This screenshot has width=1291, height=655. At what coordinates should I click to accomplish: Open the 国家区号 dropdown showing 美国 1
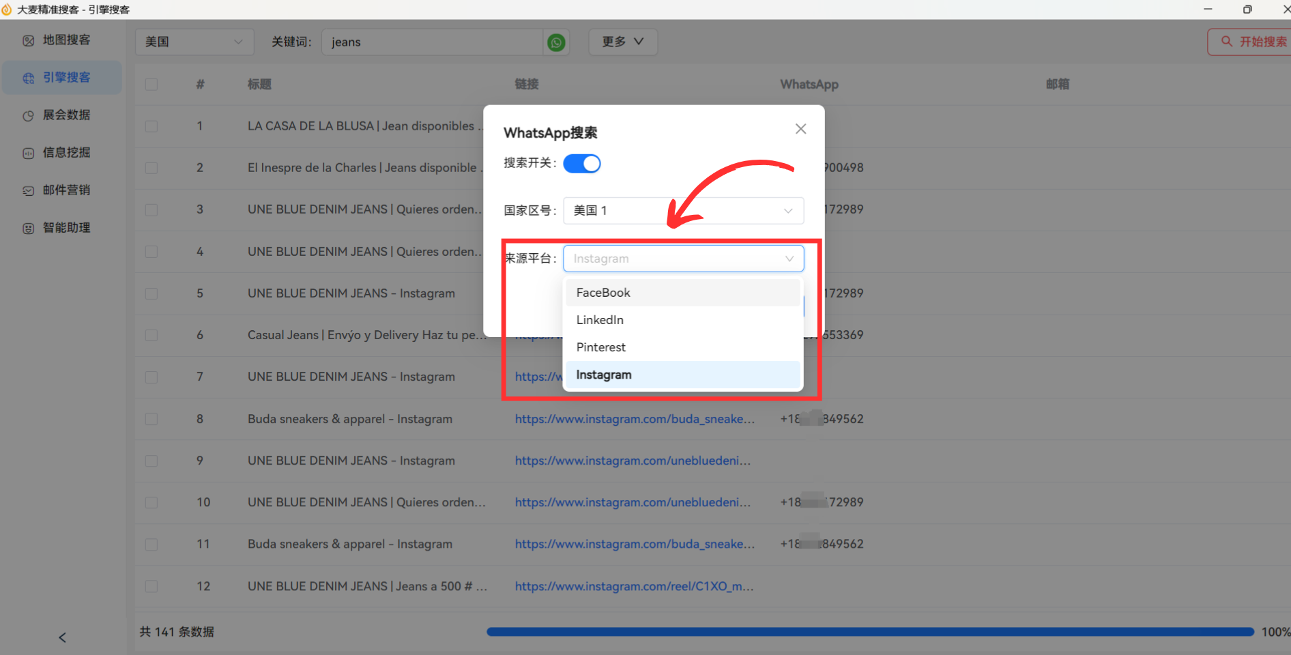(x=683, y=211)
